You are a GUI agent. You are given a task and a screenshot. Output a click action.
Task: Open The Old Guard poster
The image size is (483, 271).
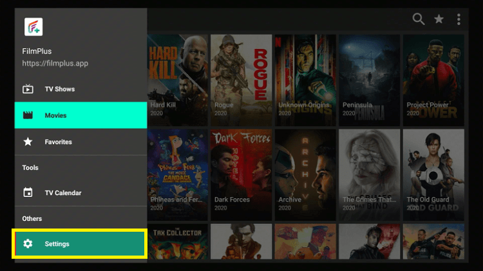(433, 175)
